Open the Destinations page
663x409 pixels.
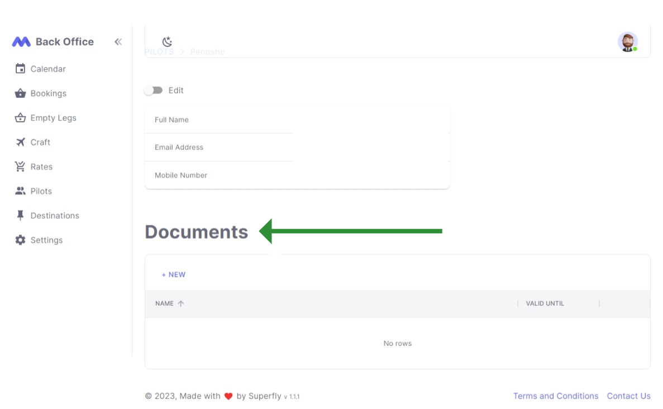[x=55, y=215]
